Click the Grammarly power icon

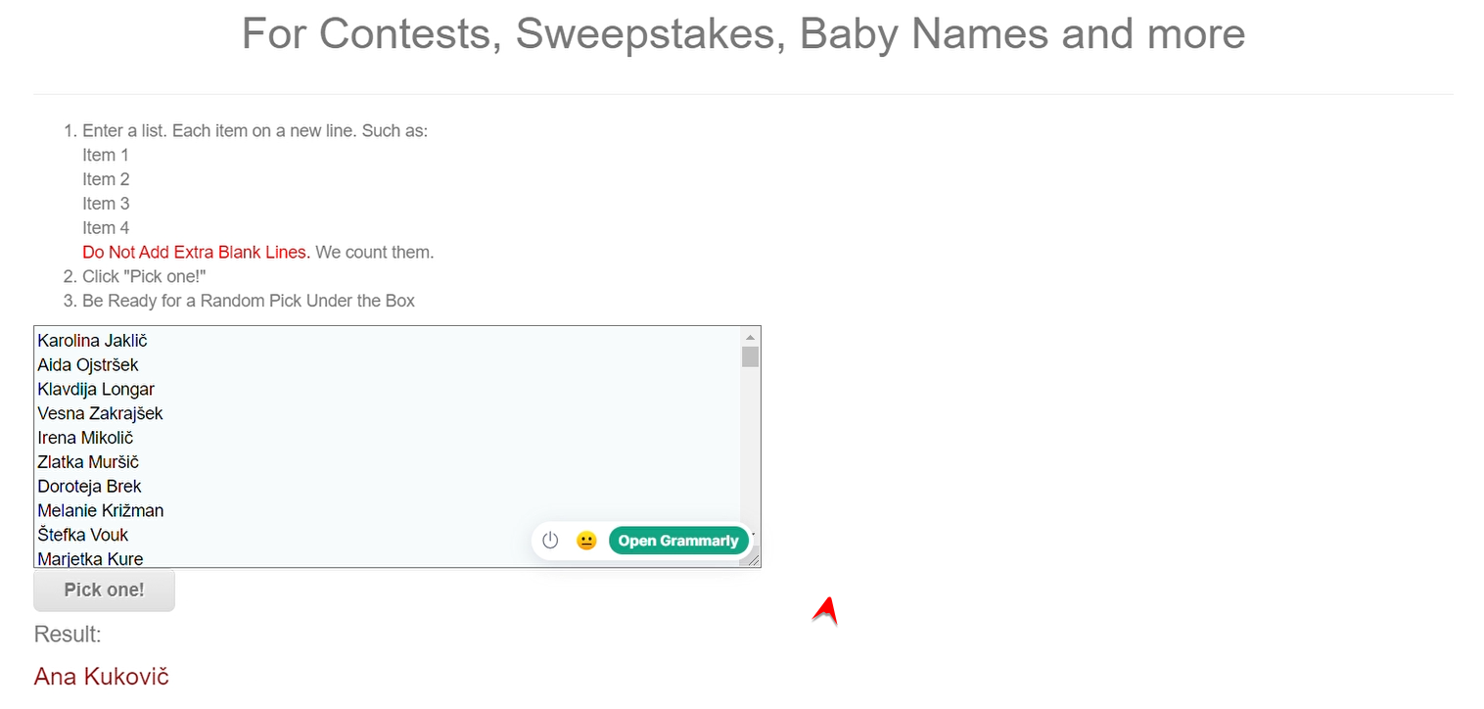550,541
